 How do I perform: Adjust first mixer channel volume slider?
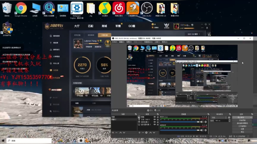tap(180, 122)
